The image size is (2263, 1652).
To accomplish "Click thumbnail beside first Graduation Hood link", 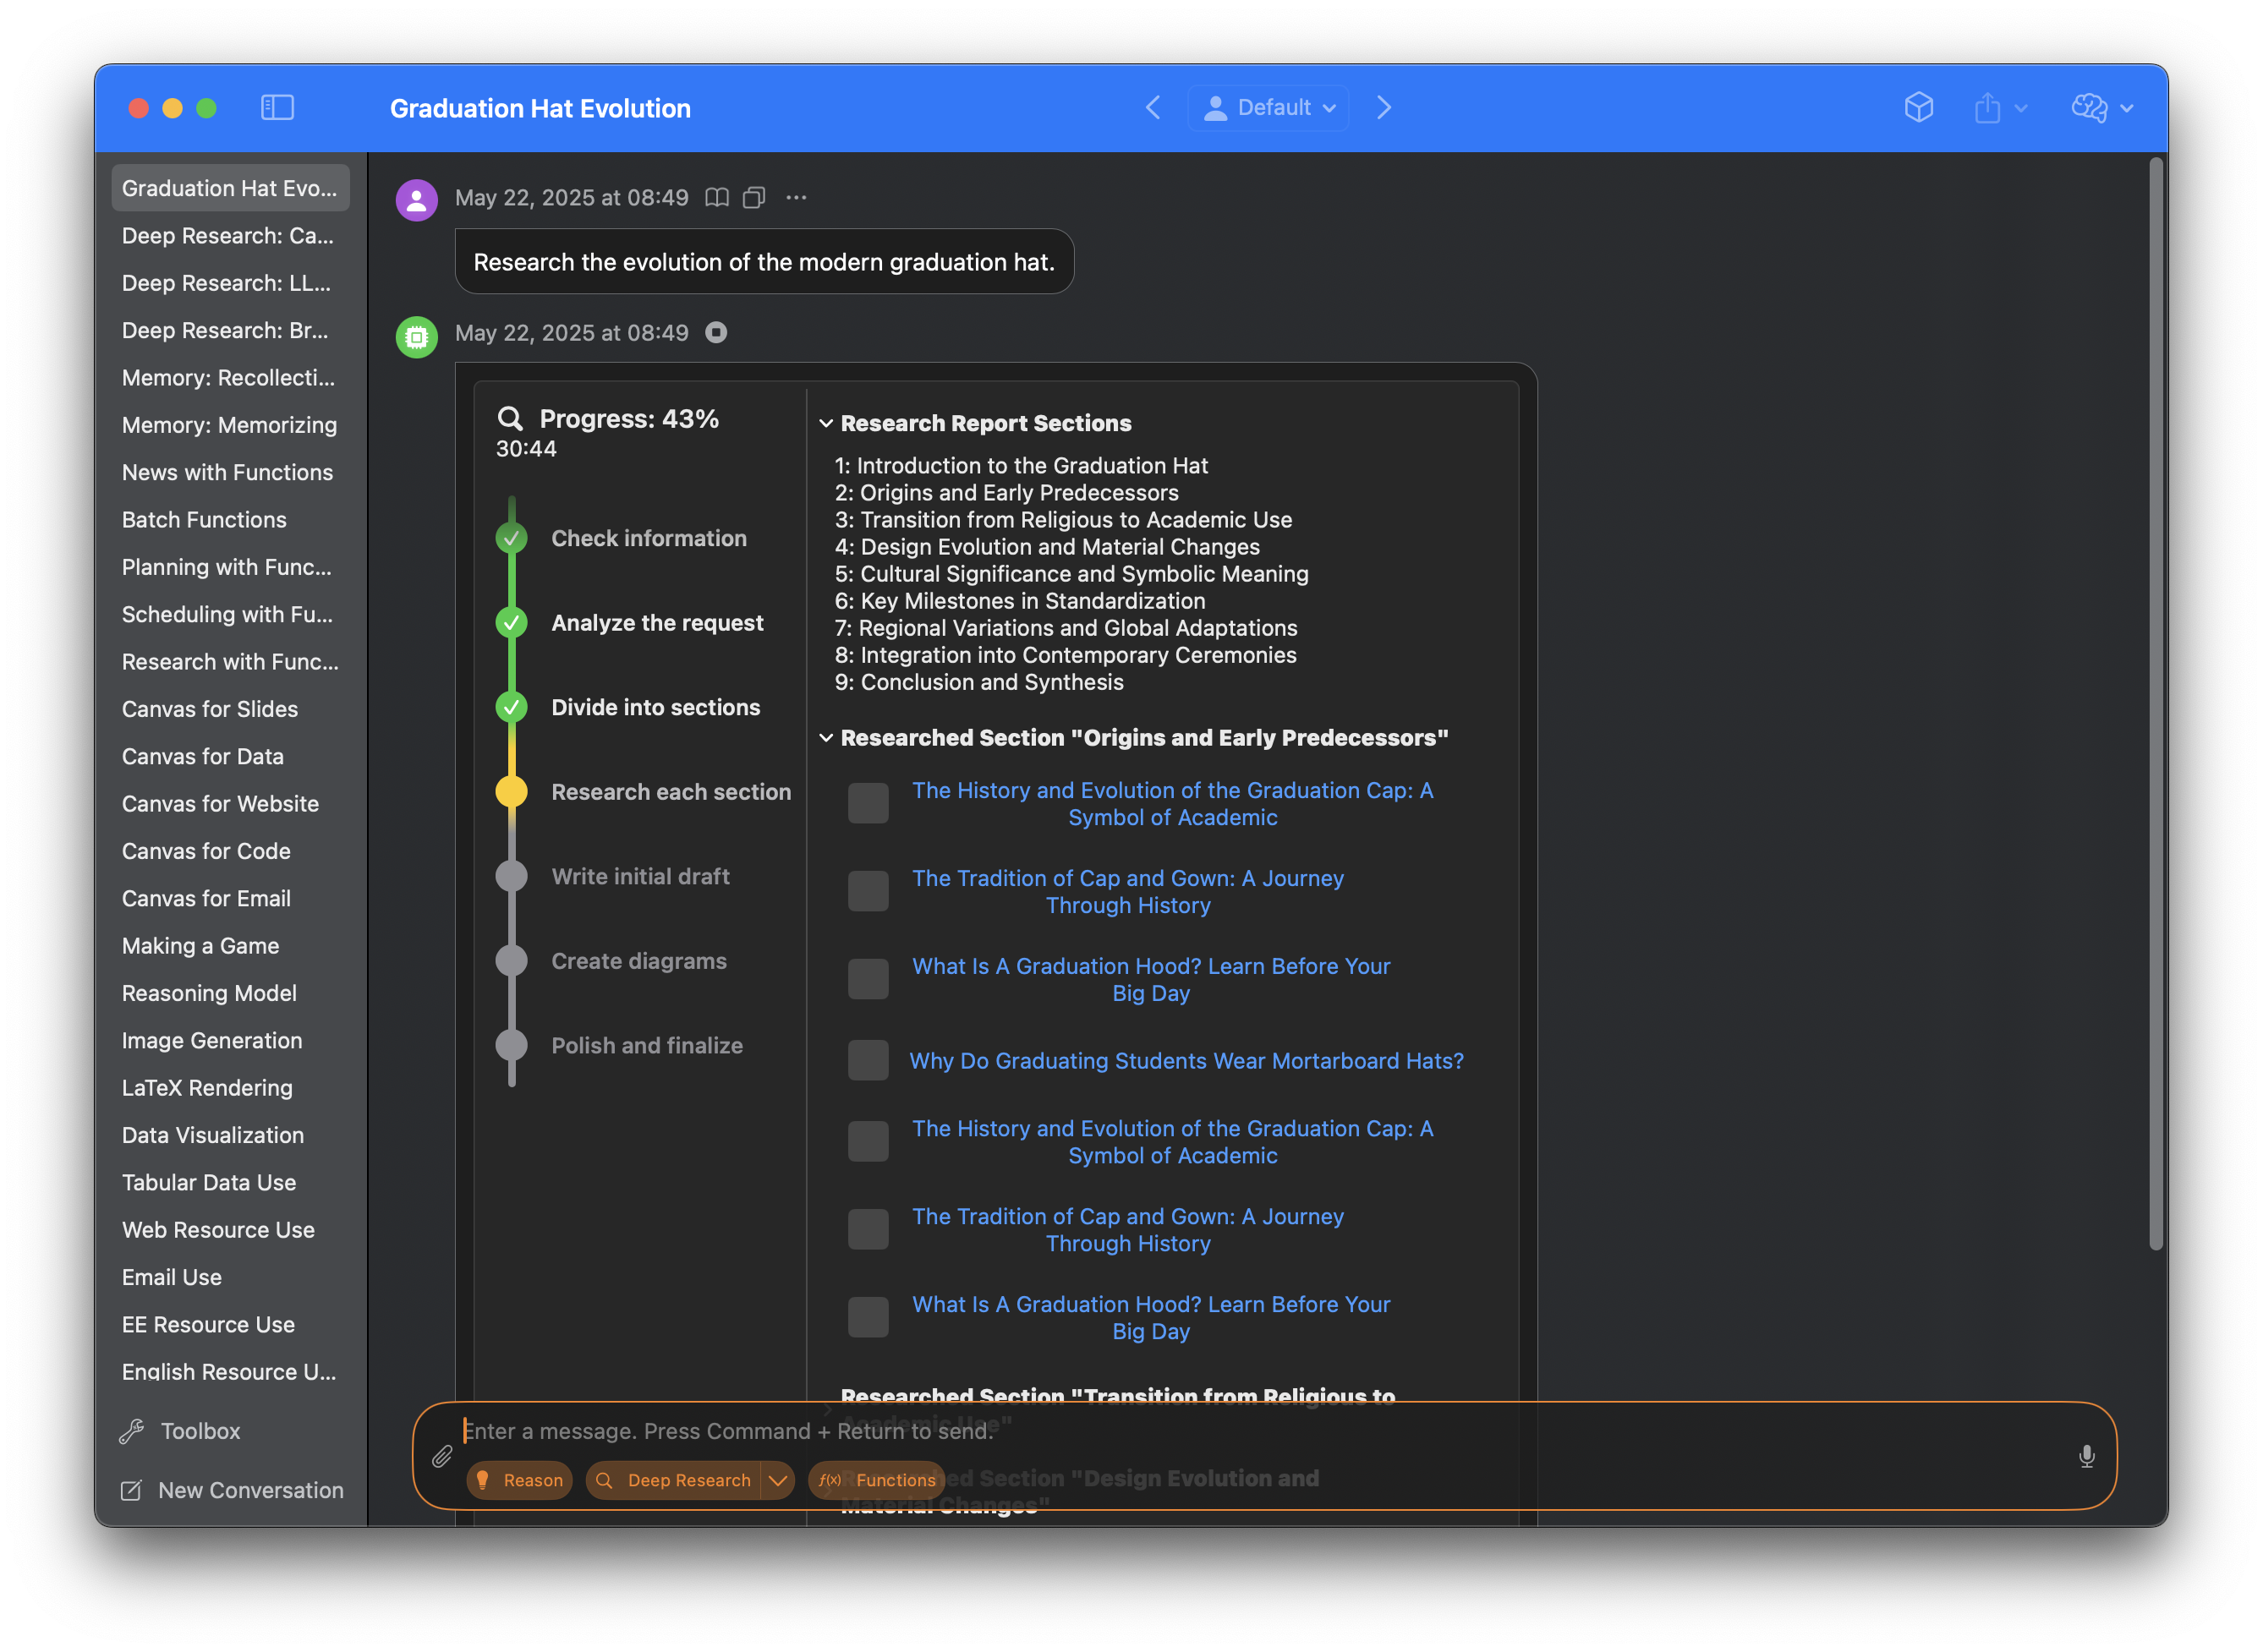I will coord(868,979).
